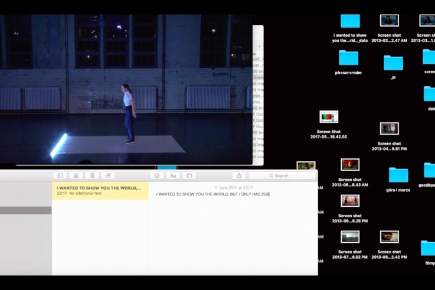
Task: Select the note 'I WANTED TO SHOW YOU THE WORLD'
Action: coord(100,190)
